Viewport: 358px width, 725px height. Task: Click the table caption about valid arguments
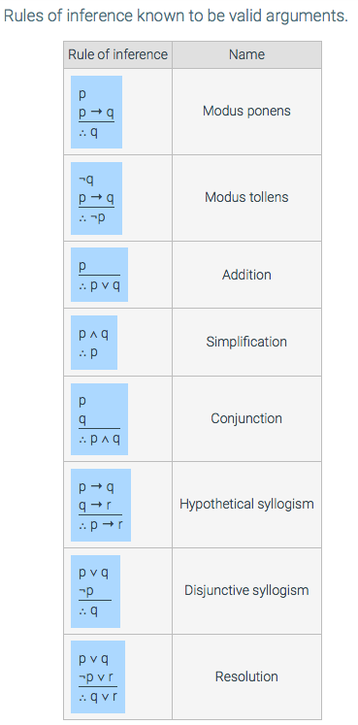(x=176, y=16)
